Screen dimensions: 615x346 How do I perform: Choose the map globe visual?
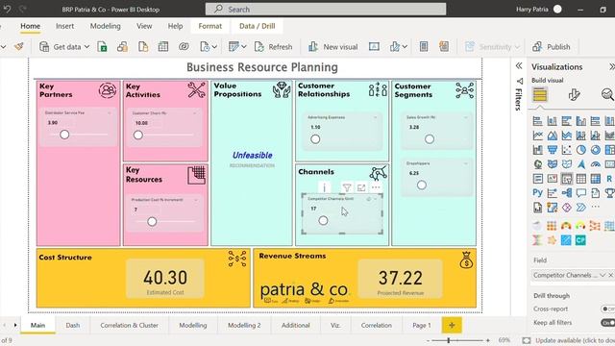pyautogui.click(x=537, y=164)
